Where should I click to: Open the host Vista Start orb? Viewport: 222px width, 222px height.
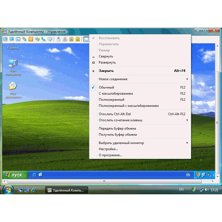[8, 190]
